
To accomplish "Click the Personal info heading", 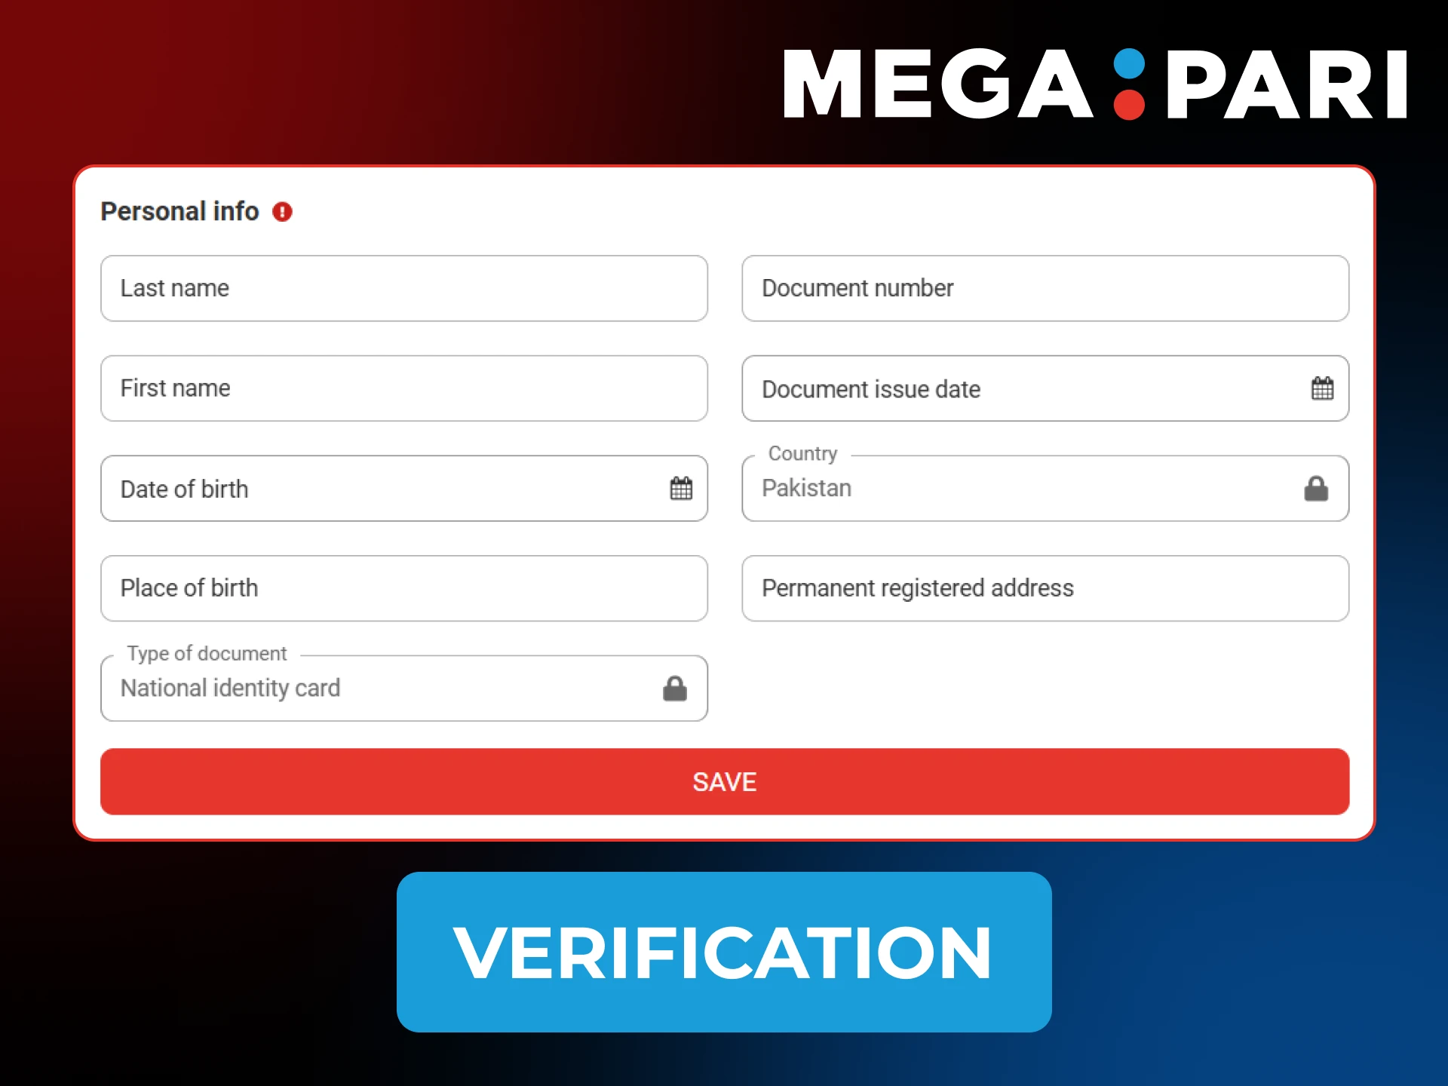I will pyautogui.click(x=179, y=212).
